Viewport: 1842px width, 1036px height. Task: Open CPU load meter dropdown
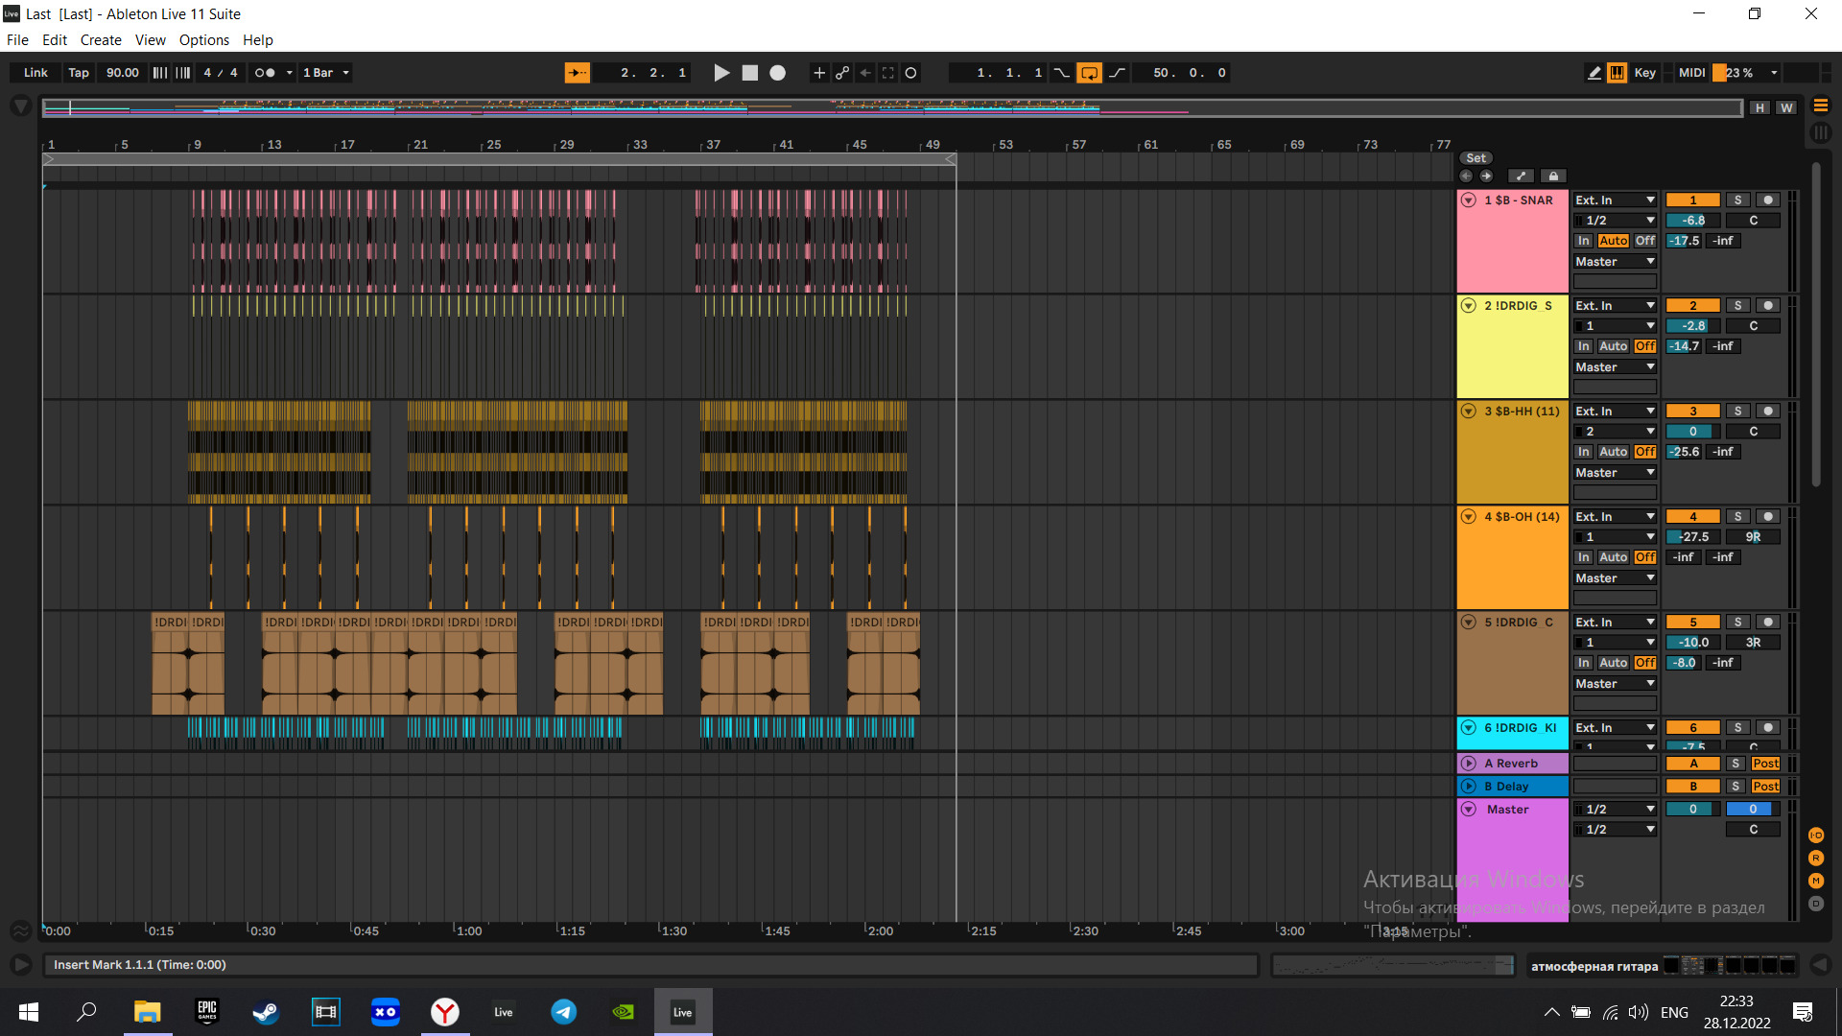1774,73
